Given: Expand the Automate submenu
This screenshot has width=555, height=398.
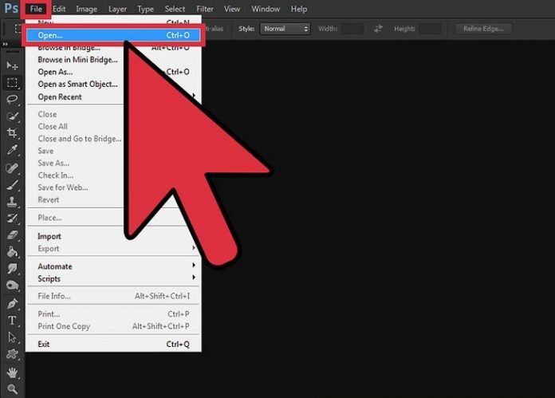Looking at the screenshot, I should point(55,266).
